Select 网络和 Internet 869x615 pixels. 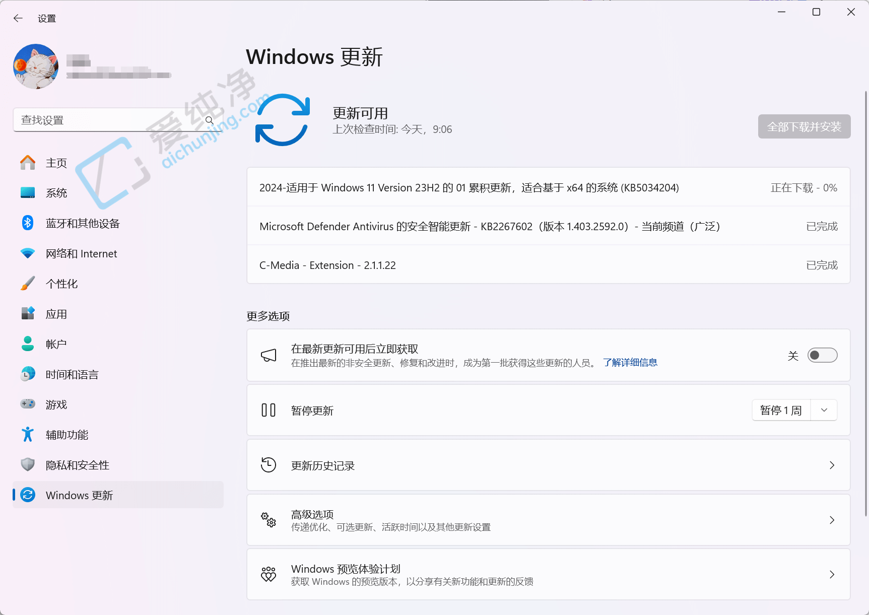118,253
